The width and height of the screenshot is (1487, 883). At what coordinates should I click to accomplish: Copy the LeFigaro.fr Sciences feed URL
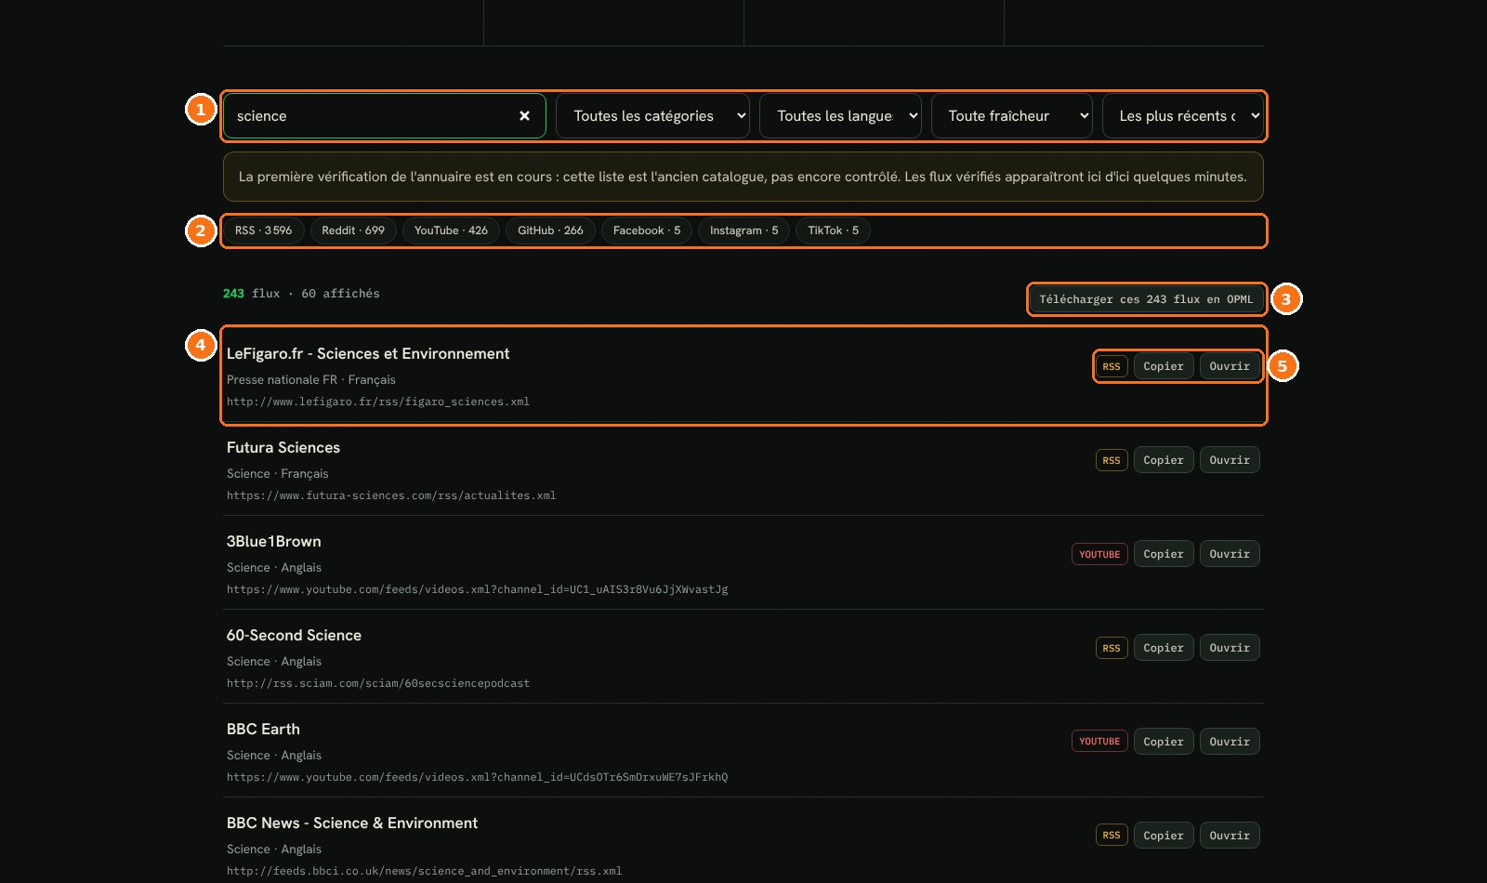pyautogui.click(x=1164, y=366)
